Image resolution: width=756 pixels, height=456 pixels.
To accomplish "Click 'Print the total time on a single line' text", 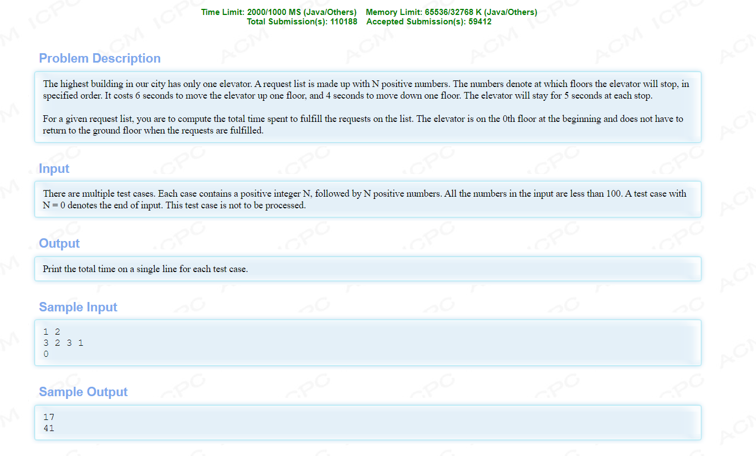I will click(x=145, y=269).
